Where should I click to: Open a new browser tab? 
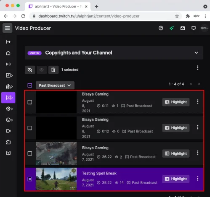[x=96, y=6]
